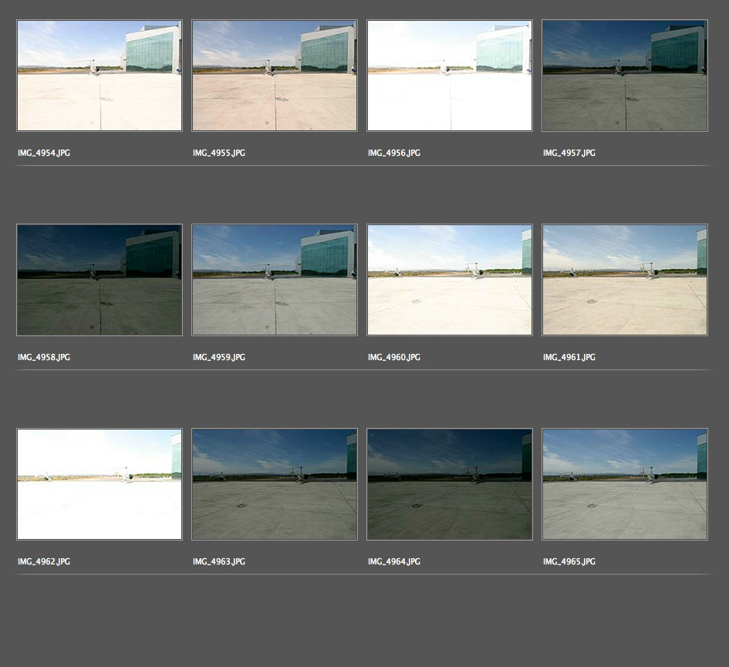
Task: Select the IMG_4960.JPG filename text
Action: [394, 358]
